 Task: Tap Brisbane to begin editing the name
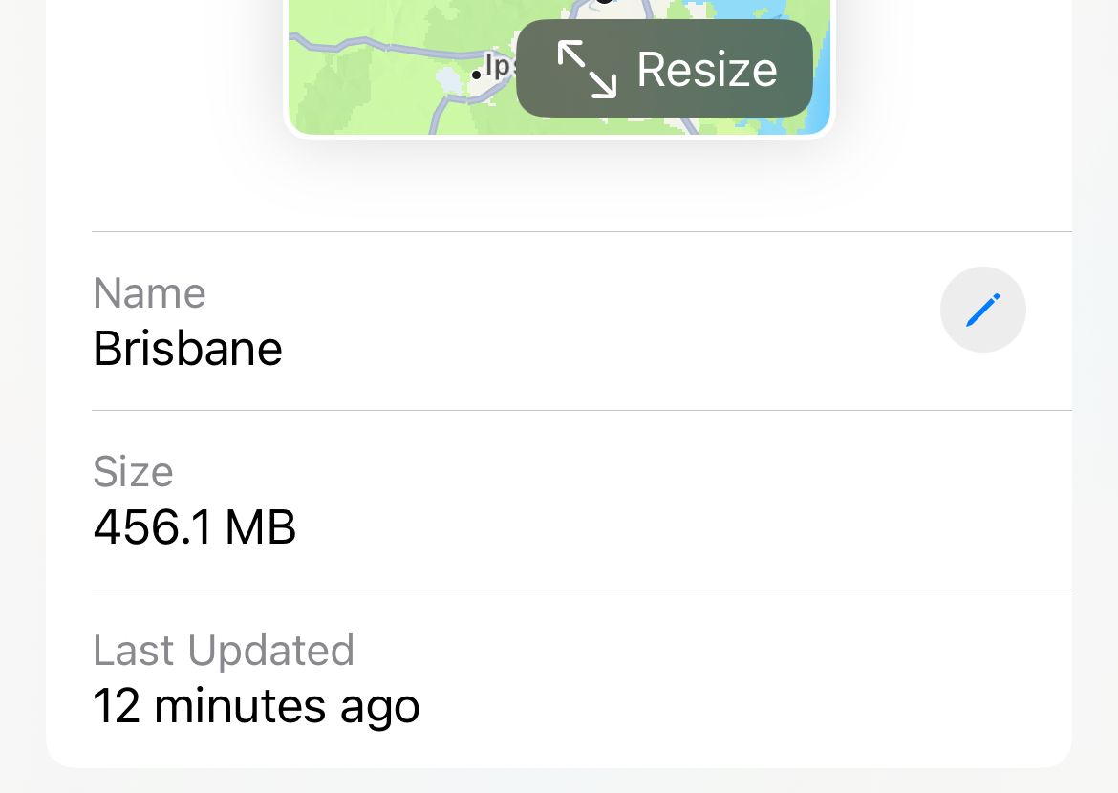[187, 348]
